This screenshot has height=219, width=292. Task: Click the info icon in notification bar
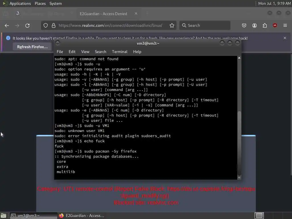(x=8, y=38)
